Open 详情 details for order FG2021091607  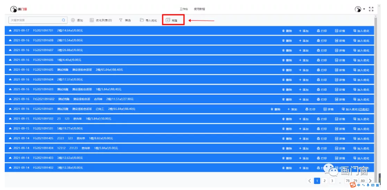pos(337,50)
